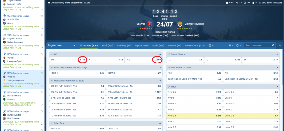The height and width of the screenshot is (131, 284).
Task: Focus the Search by market field
Action: pyautogui.click(x=258, y=45)
